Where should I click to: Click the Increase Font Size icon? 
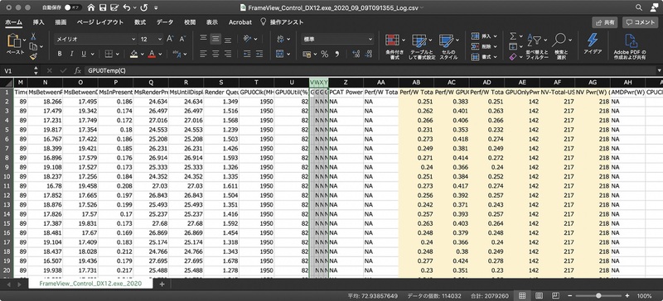click(170, 39)
